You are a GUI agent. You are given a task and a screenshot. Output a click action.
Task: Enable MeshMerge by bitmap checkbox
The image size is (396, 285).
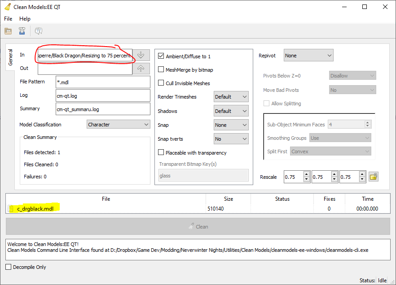coord(161,69)
